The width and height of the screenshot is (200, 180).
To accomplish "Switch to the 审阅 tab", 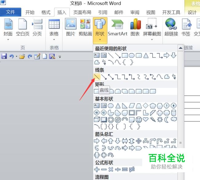I will [135, 12].
